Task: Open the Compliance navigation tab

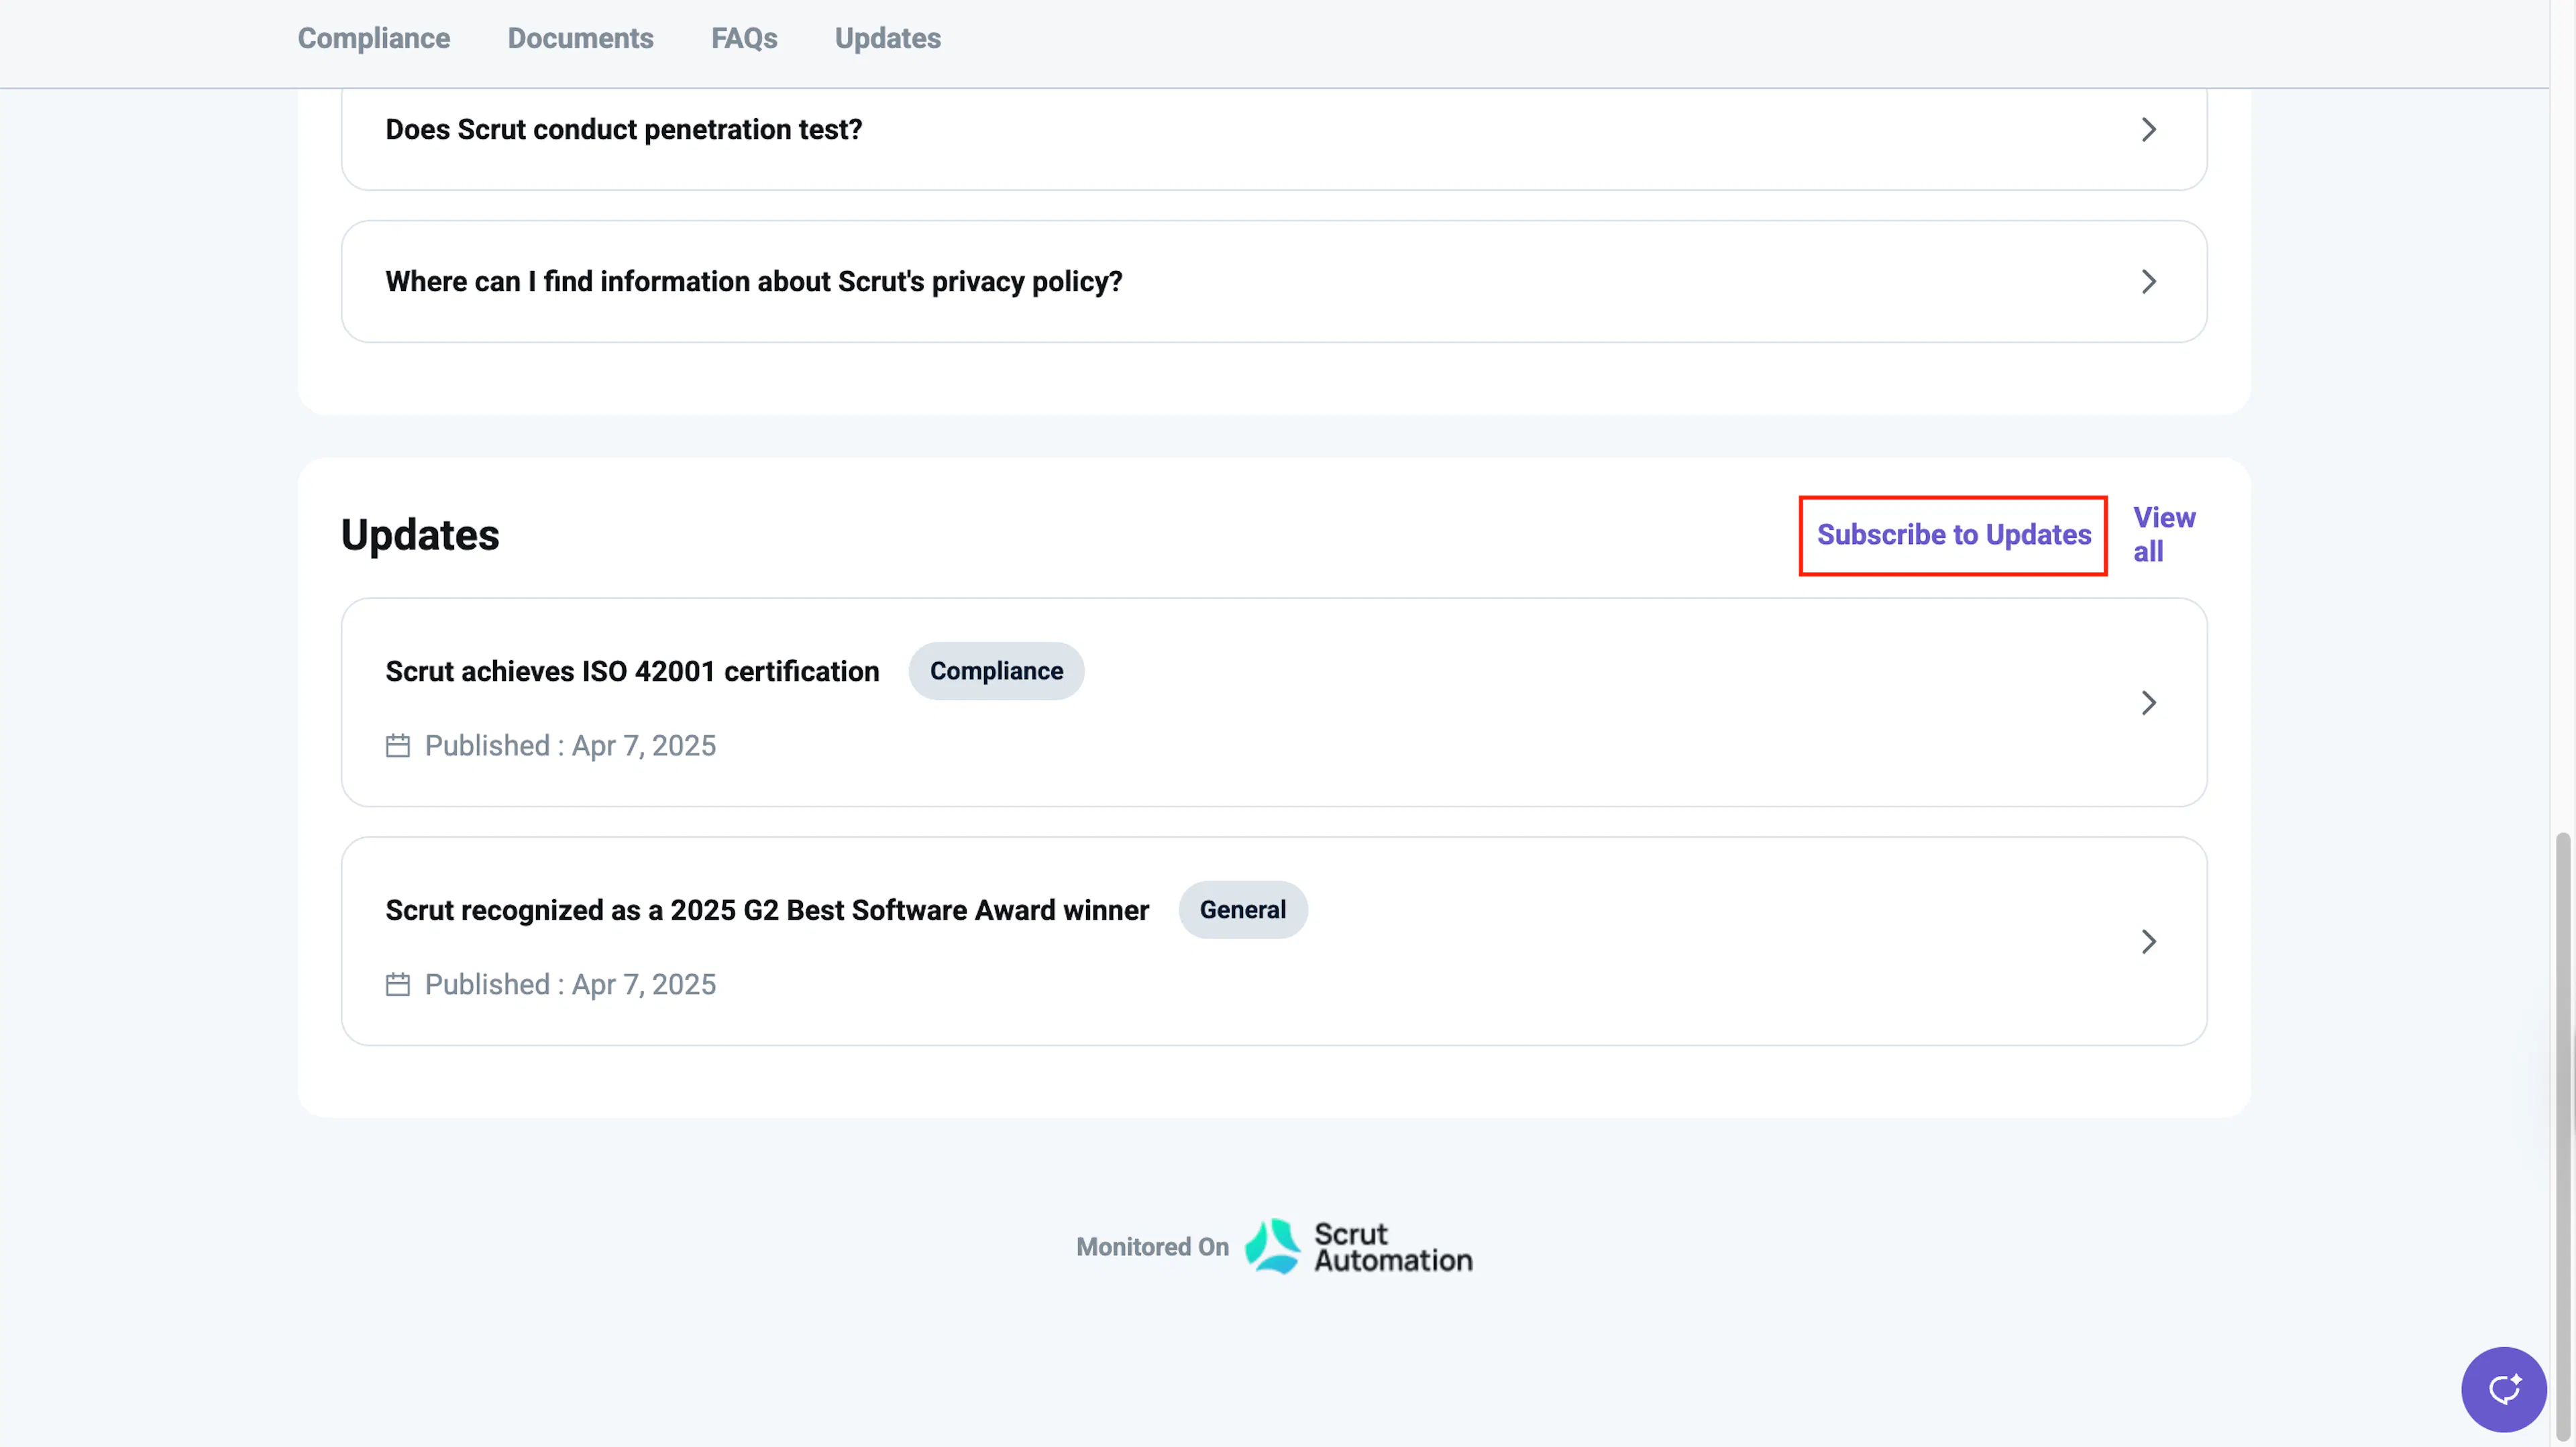Action: pyautogui.click(x=374, y=38)
